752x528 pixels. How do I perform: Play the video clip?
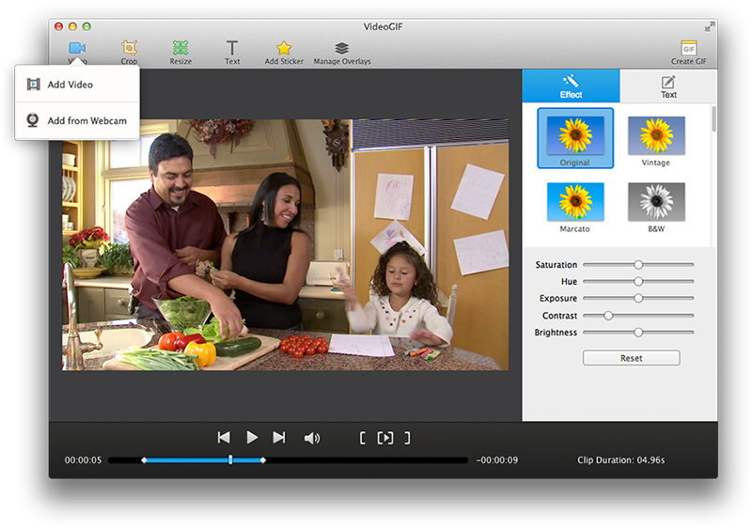[x=252, y=438]
